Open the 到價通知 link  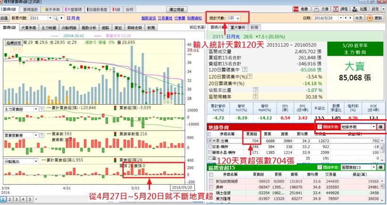click(194, 18)
